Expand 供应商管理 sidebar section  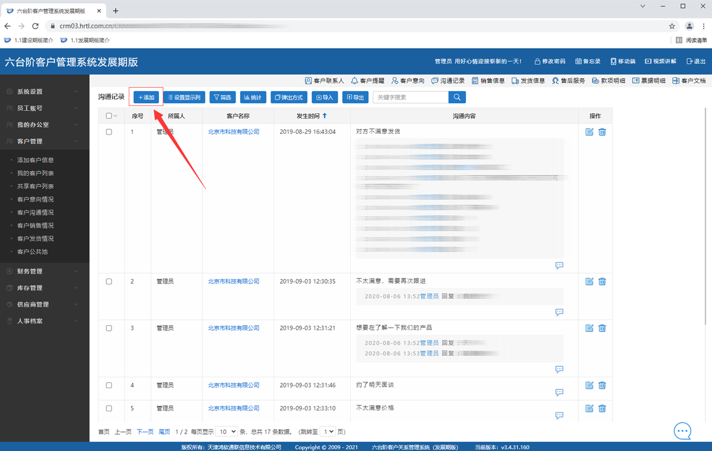click(x=44, y=305)
